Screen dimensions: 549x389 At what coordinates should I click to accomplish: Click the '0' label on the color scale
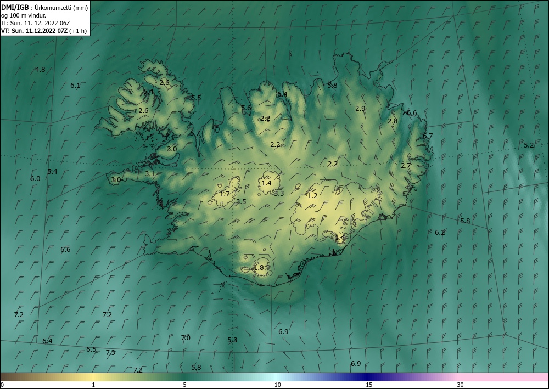pyautogui.click(x=2, y=385)
